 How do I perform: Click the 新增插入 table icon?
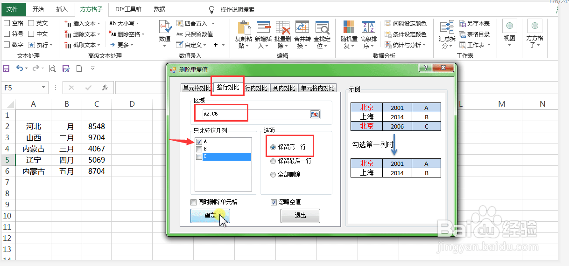pos(264,27)
